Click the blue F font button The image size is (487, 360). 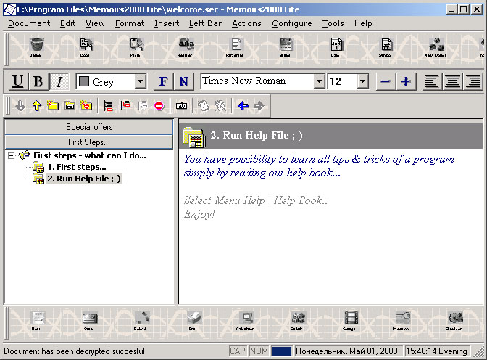click(163, 81)
